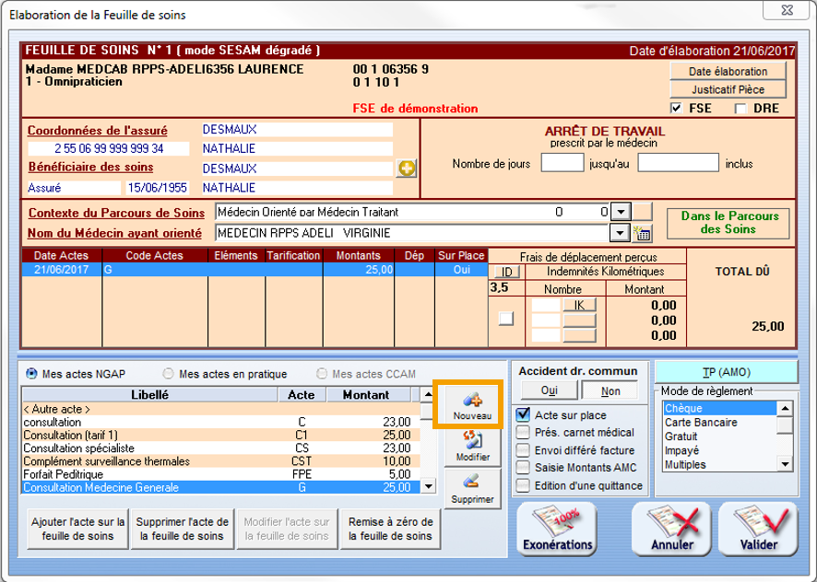Viewport: 817px width, 582px height.
Task: Click the Oui button for Accident dr. commun
Action: tap(548, 390)
